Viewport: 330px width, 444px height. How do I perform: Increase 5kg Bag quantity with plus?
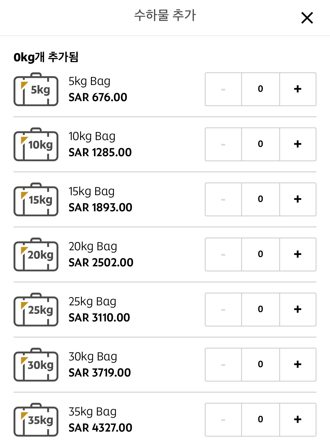298,89
